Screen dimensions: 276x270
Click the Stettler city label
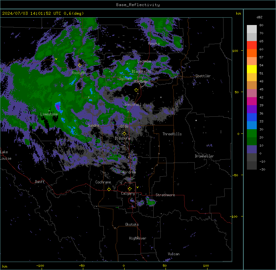(203, 76)
